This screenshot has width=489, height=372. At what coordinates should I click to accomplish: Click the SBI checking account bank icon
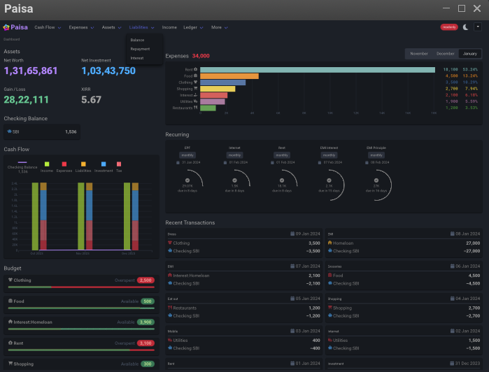pyautogui.click(x=9, y=131)
